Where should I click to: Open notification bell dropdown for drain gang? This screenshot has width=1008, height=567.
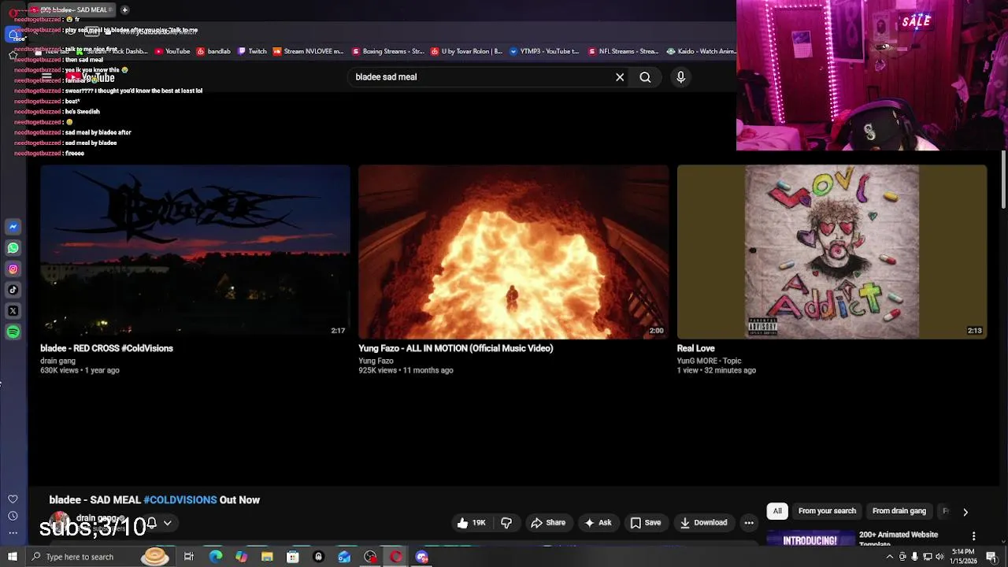[158, 523]
